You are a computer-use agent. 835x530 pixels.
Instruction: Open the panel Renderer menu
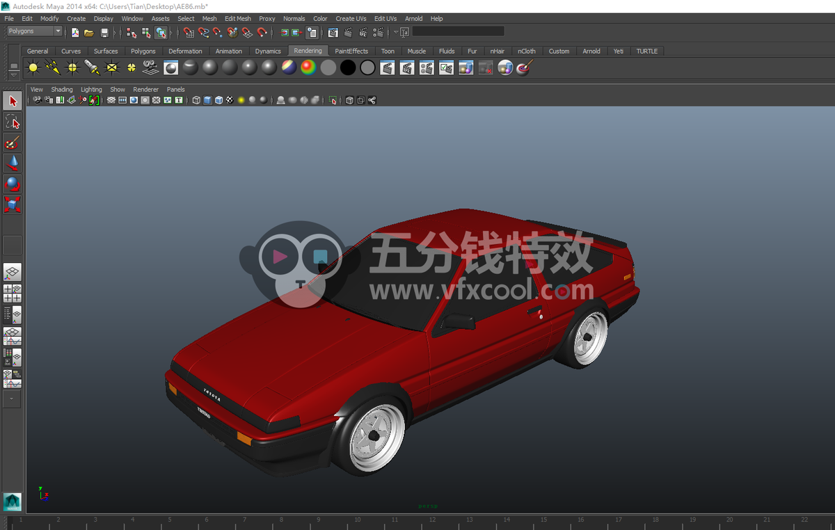pyautogui.click(x=146, y=89)
